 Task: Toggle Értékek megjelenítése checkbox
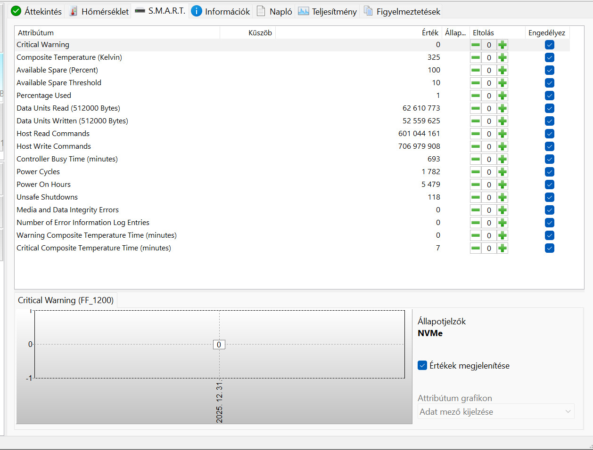422,365
